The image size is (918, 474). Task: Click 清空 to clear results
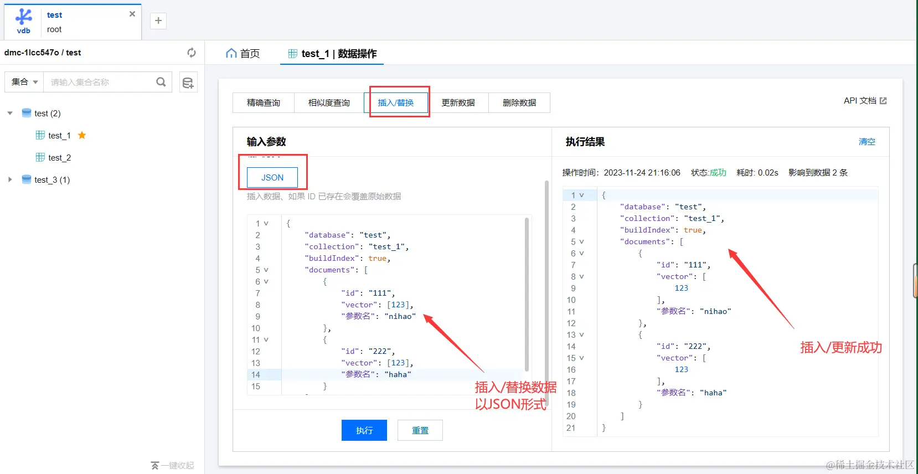pyautogui.click(x=867, y=142)
